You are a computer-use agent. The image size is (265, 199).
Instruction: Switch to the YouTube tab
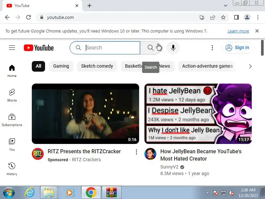click(x=42, y=6)
